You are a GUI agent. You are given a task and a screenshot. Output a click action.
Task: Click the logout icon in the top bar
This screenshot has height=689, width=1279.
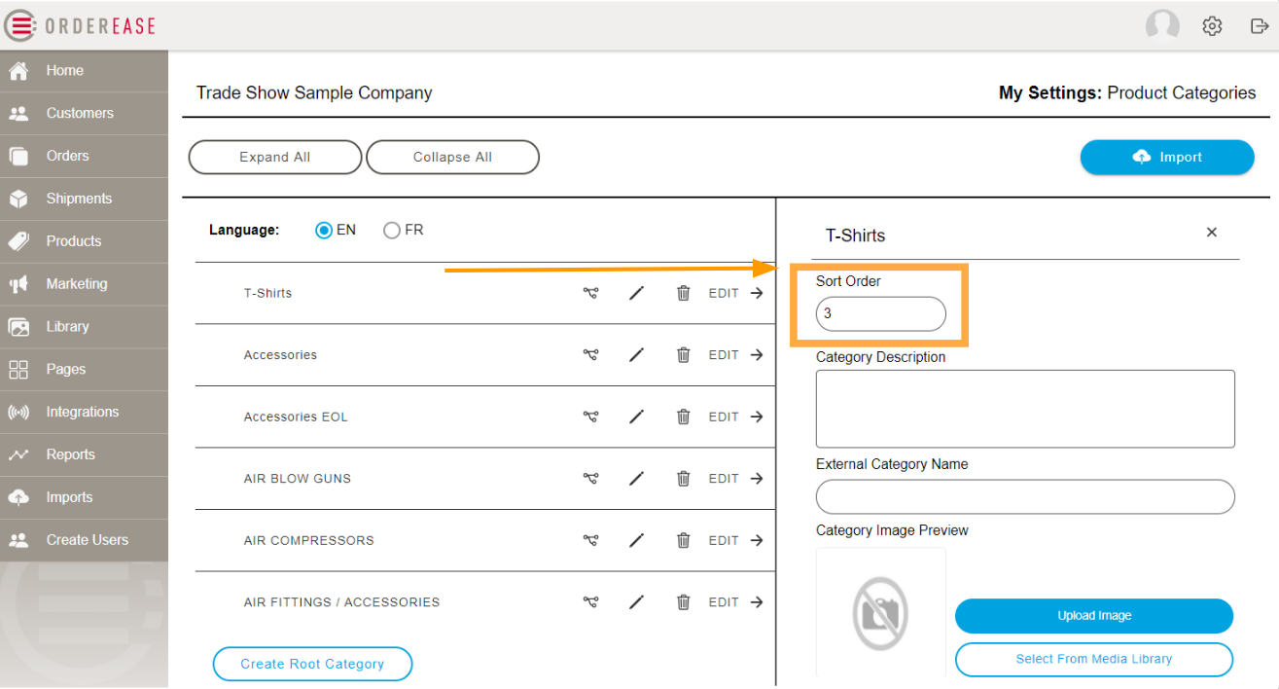[1260, 25]
